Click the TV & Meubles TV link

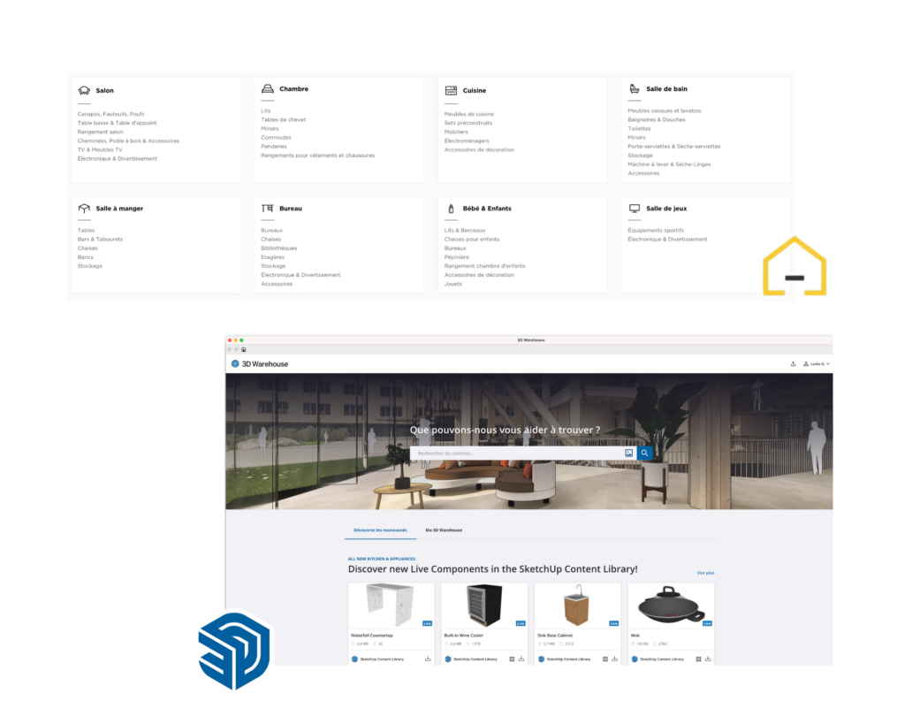pyautogui.click(x=100, y=149)
